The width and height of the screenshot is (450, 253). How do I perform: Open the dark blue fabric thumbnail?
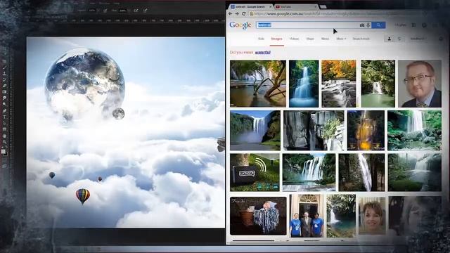258,216
